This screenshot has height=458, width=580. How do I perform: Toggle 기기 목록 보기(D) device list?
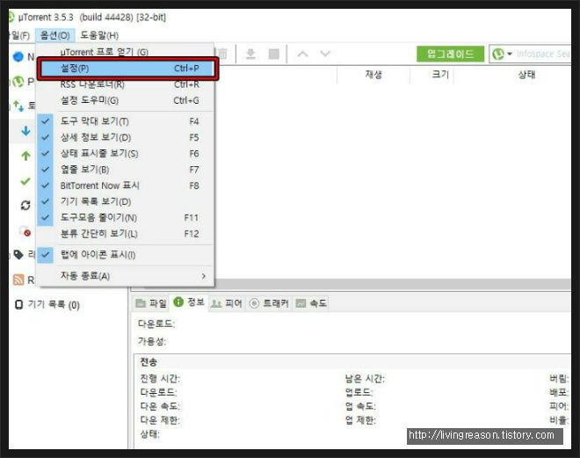point(126,201)
